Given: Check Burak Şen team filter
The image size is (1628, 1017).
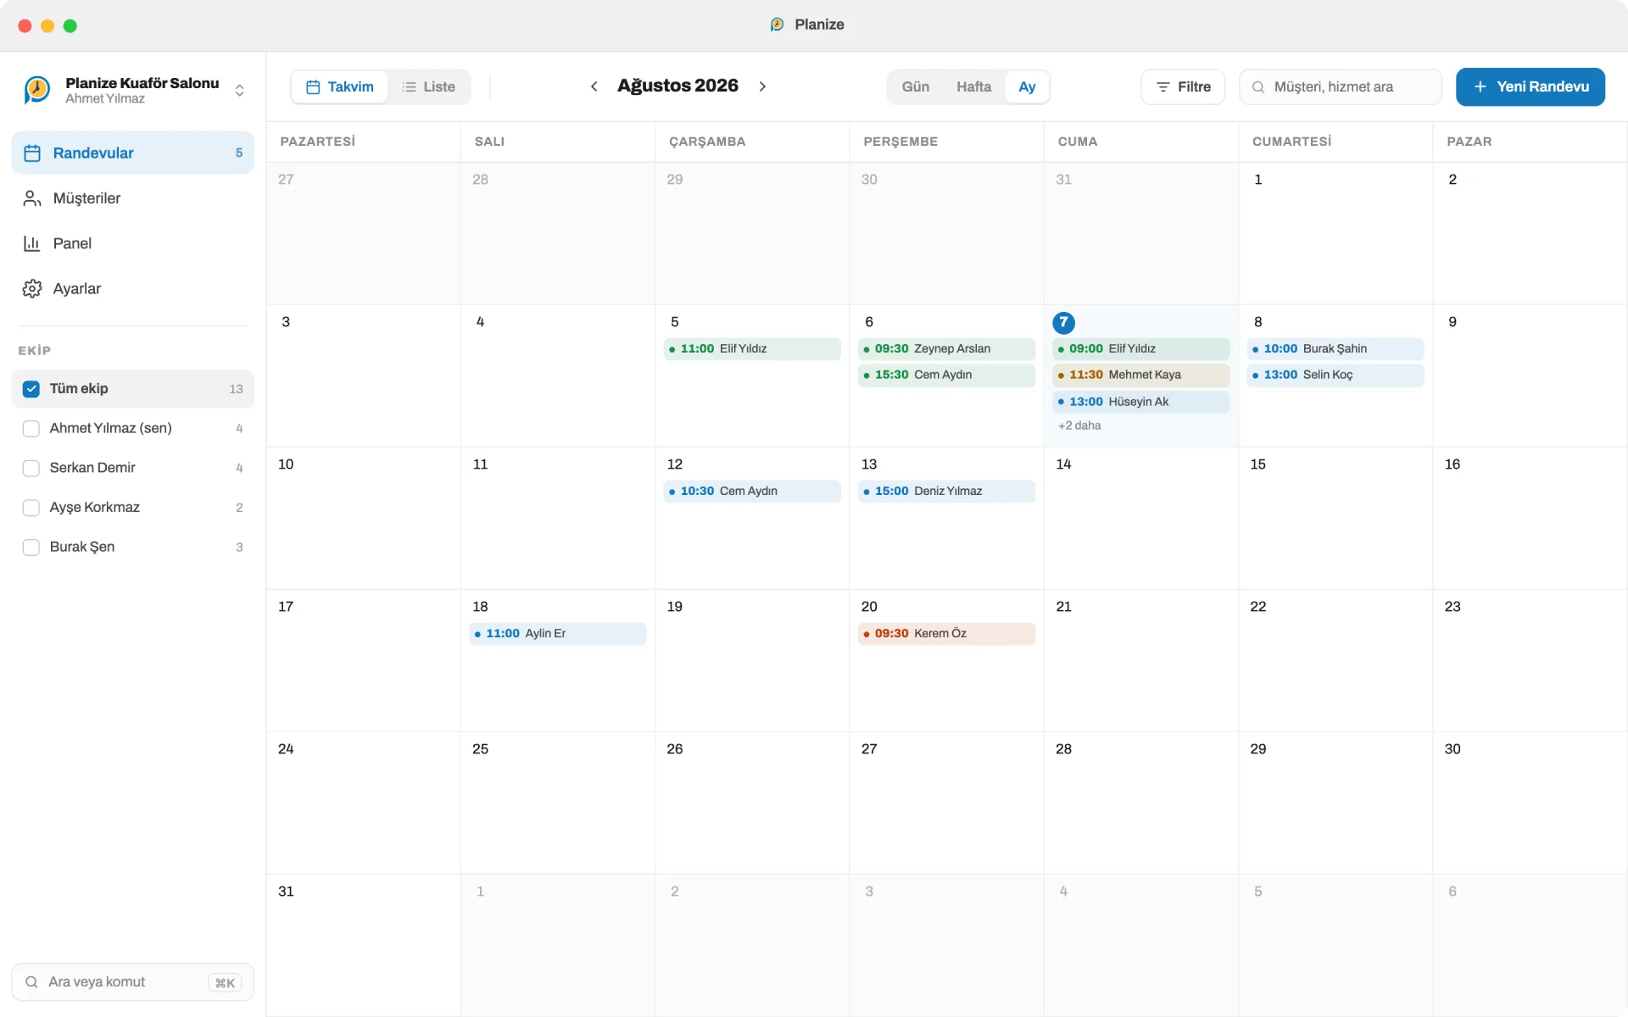Looking at the screenshot, I should click(x=31, y=547).
